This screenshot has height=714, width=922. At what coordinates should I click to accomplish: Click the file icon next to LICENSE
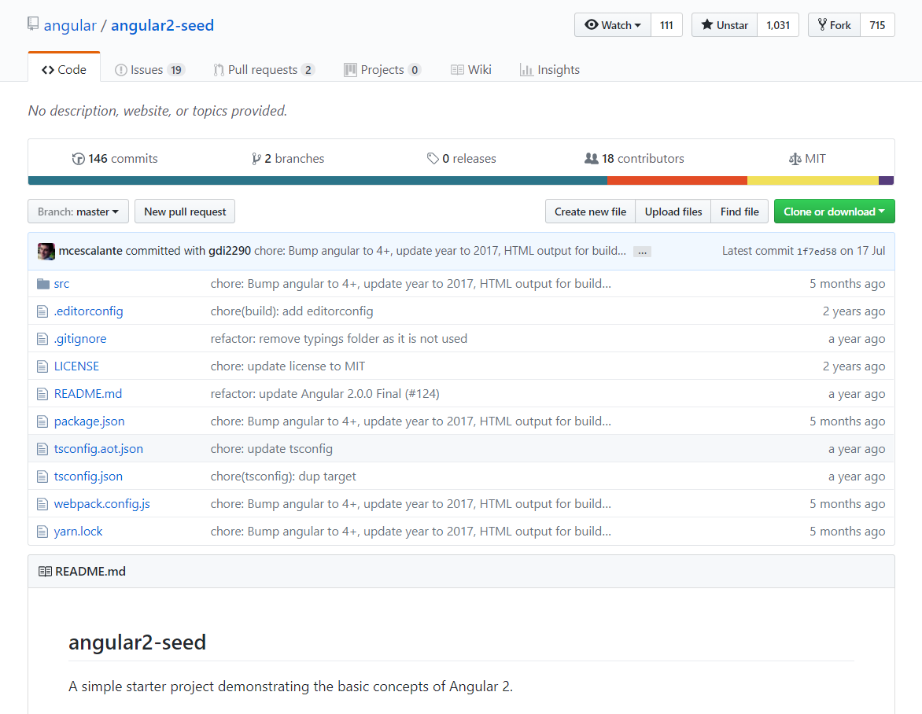coord(42,366)
